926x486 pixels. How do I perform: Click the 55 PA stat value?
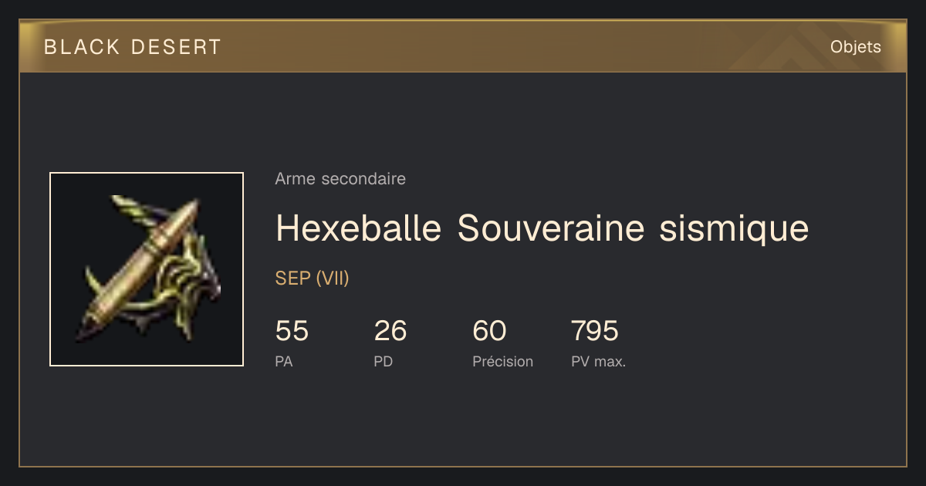click(292, 332)
